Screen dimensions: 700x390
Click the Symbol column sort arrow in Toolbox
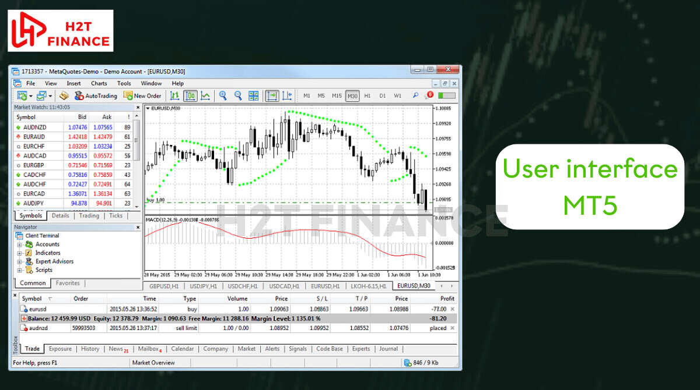50,299
